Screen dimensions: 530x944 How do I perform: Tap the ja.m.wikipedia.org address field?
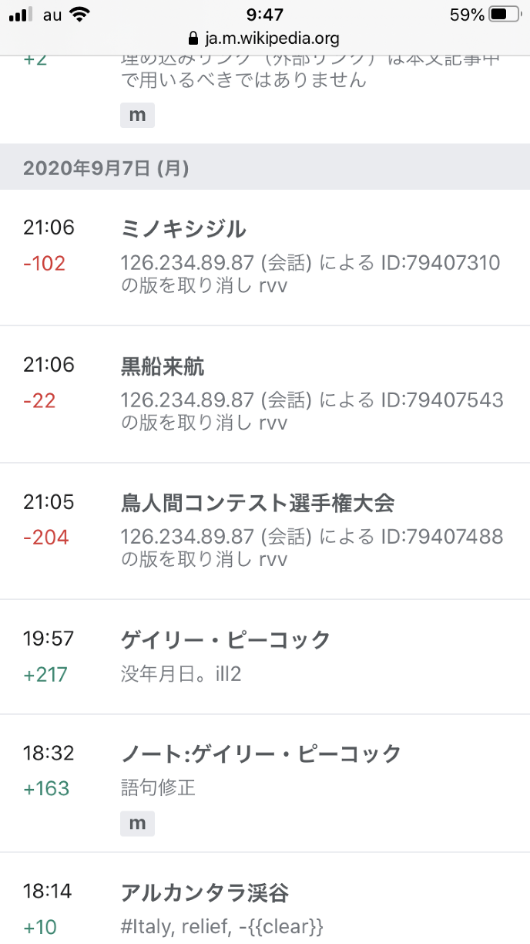pos(271,38)
